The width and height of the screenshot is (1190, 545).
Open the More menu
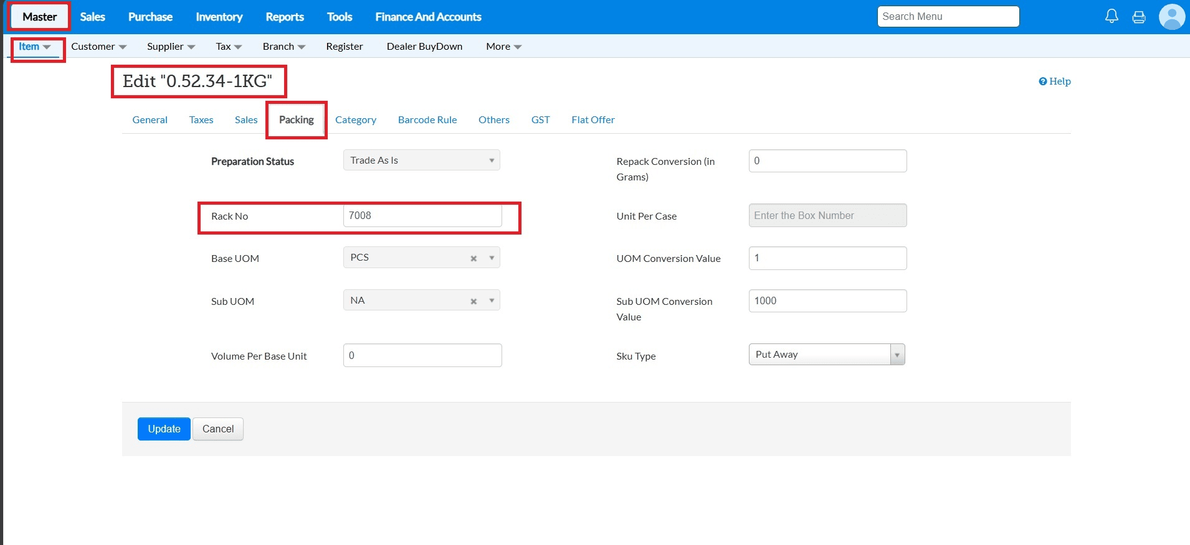[503, 47]
